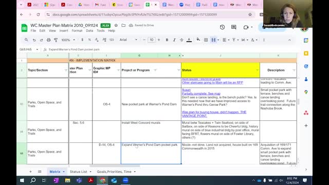Open Contacts side panel icon
The height and width of the screenshot is (185, 329).
[306, 79]
